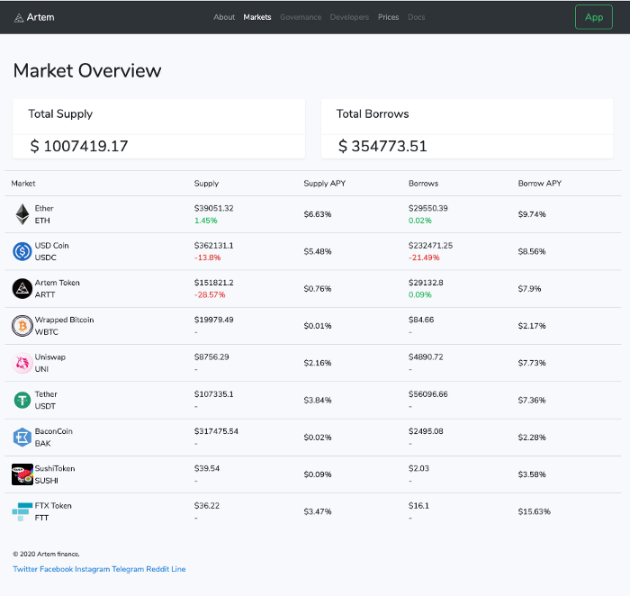Click the BaconCoin blue hexagon icon
The height and width of the screenshot is (596, 630).
point(22,438)
